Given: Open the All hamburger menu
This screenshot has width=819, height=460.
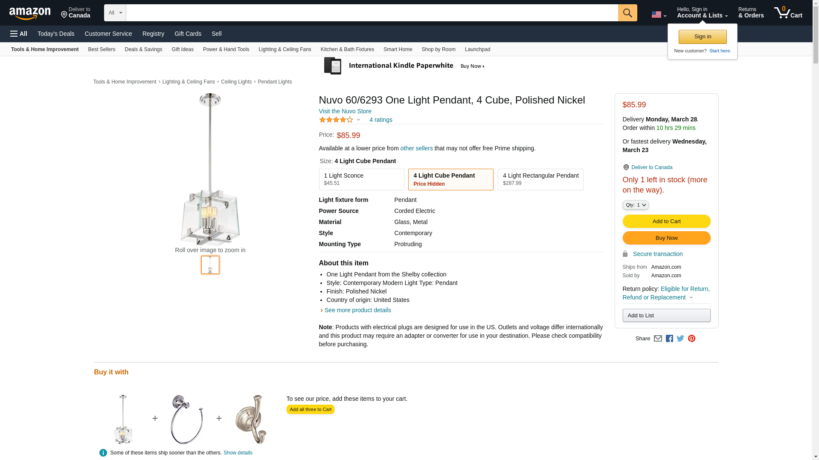Looking at the screenshot, I should point(19,34).
